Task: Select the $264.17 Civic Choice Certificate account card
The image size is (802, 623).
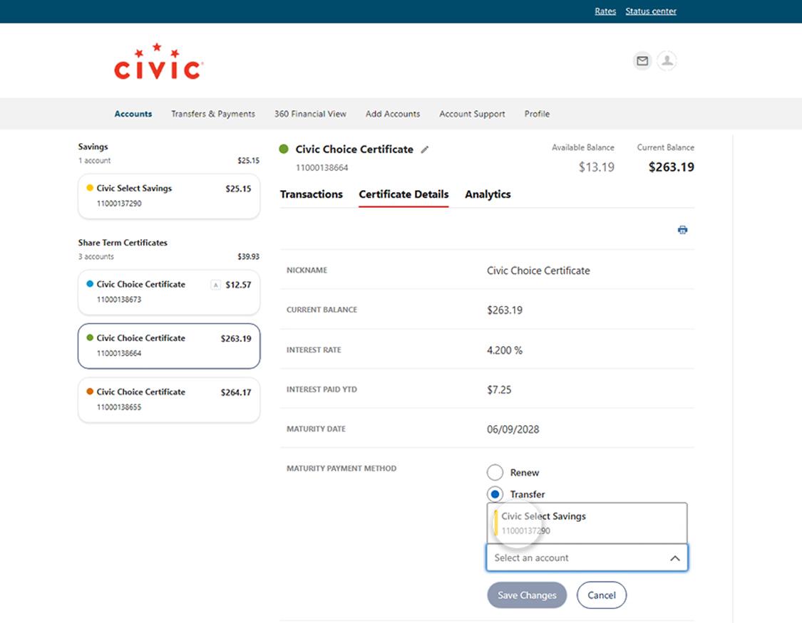Action: coord(168,399)
